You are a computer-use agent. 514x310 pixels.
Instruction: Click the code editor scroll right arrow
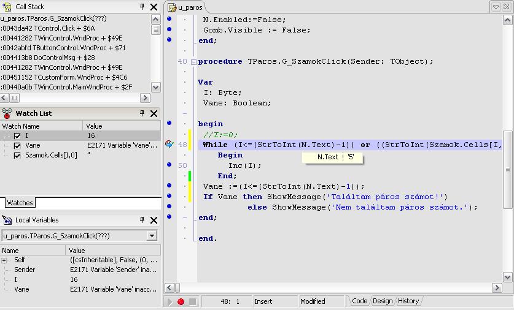pyautogui.click(x=497, y=288)
